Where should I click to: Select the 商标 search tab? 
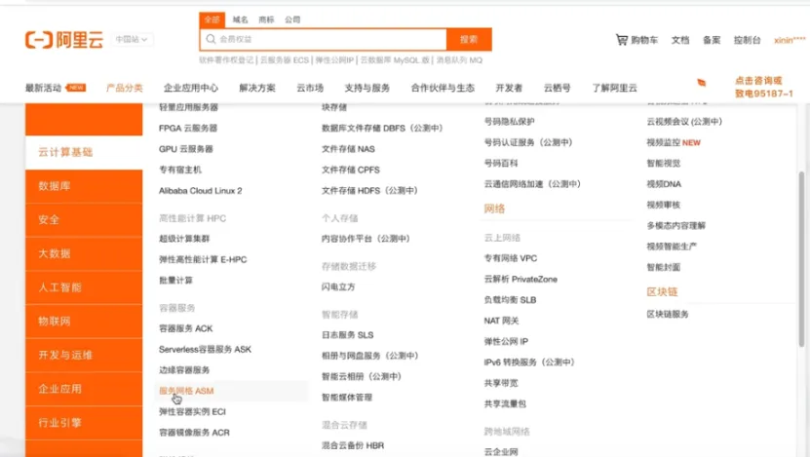point(266,19)
